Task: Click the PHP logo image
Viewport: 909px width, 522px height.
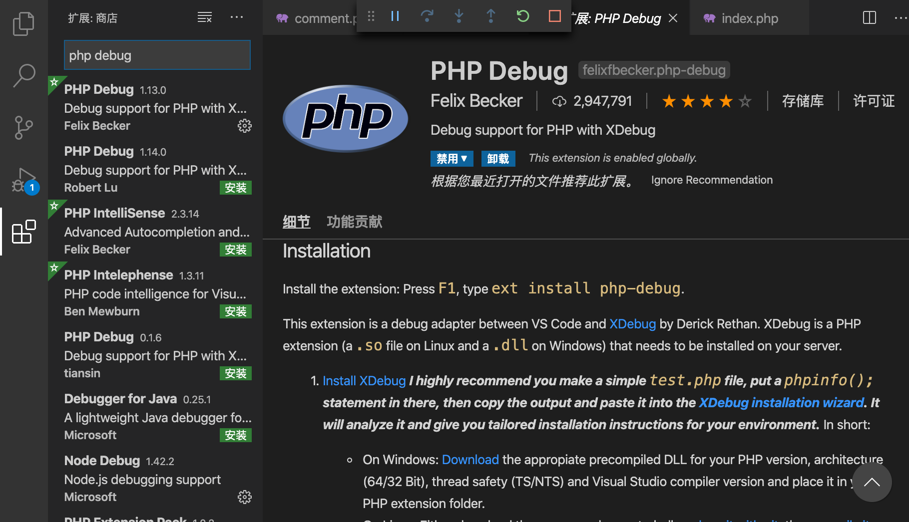Action: pos(346,118)
